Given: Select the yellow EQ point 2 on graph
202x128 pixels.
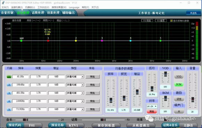Looking at the screenshot, I should pyautogui.click(x=76, y=41).
